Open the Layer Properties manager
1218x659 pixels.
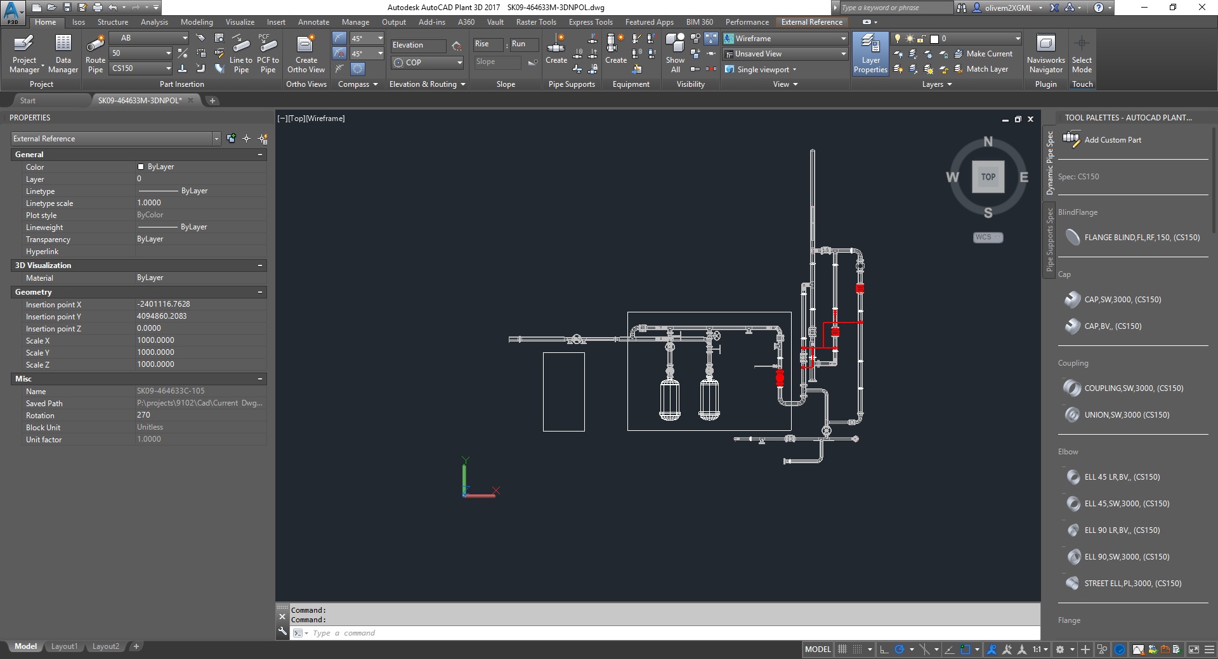point(870,53)
